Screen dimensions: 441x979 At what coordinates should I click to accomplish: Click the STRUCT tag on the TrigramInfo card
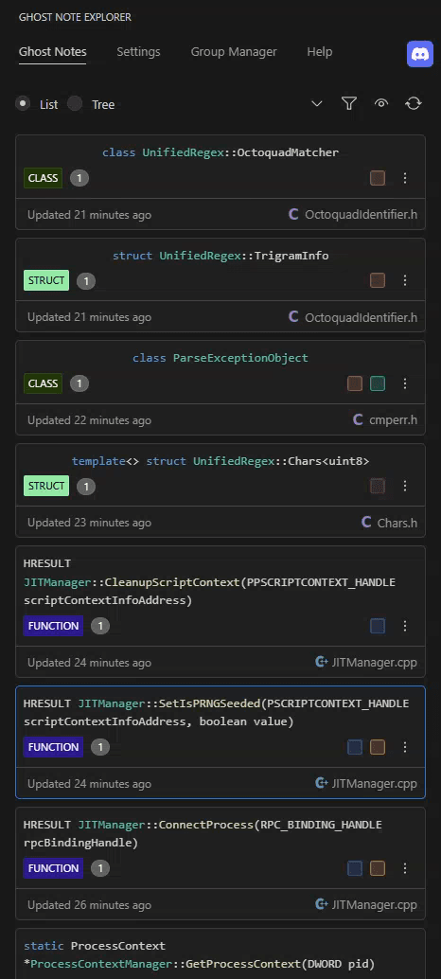[46, 280]
